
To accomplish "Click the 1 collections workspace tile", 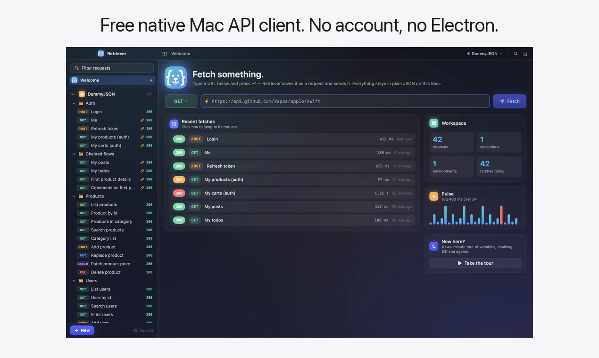I will (499, 142).
